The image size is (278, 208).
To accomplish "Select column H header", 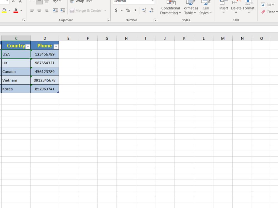I will click(126, 38).
